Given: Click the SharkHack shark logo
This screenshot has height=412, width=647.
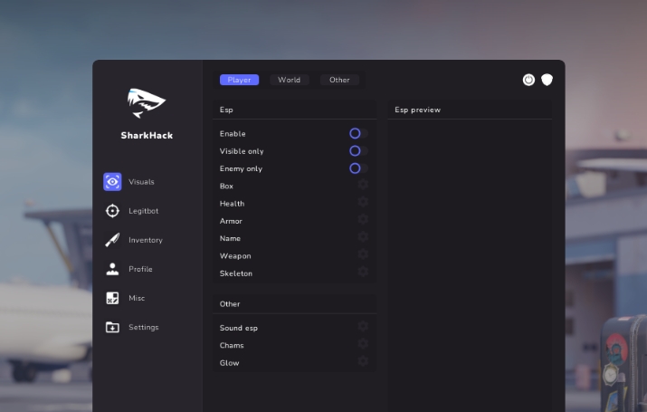Looking at the screenshot, I should [147, 104].
